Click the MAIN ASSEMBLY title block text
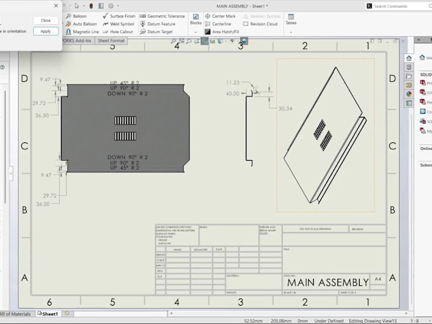 [328, 283]
